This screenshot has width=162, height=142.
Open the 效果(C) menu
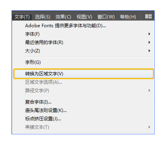click(x=63, y=17)
